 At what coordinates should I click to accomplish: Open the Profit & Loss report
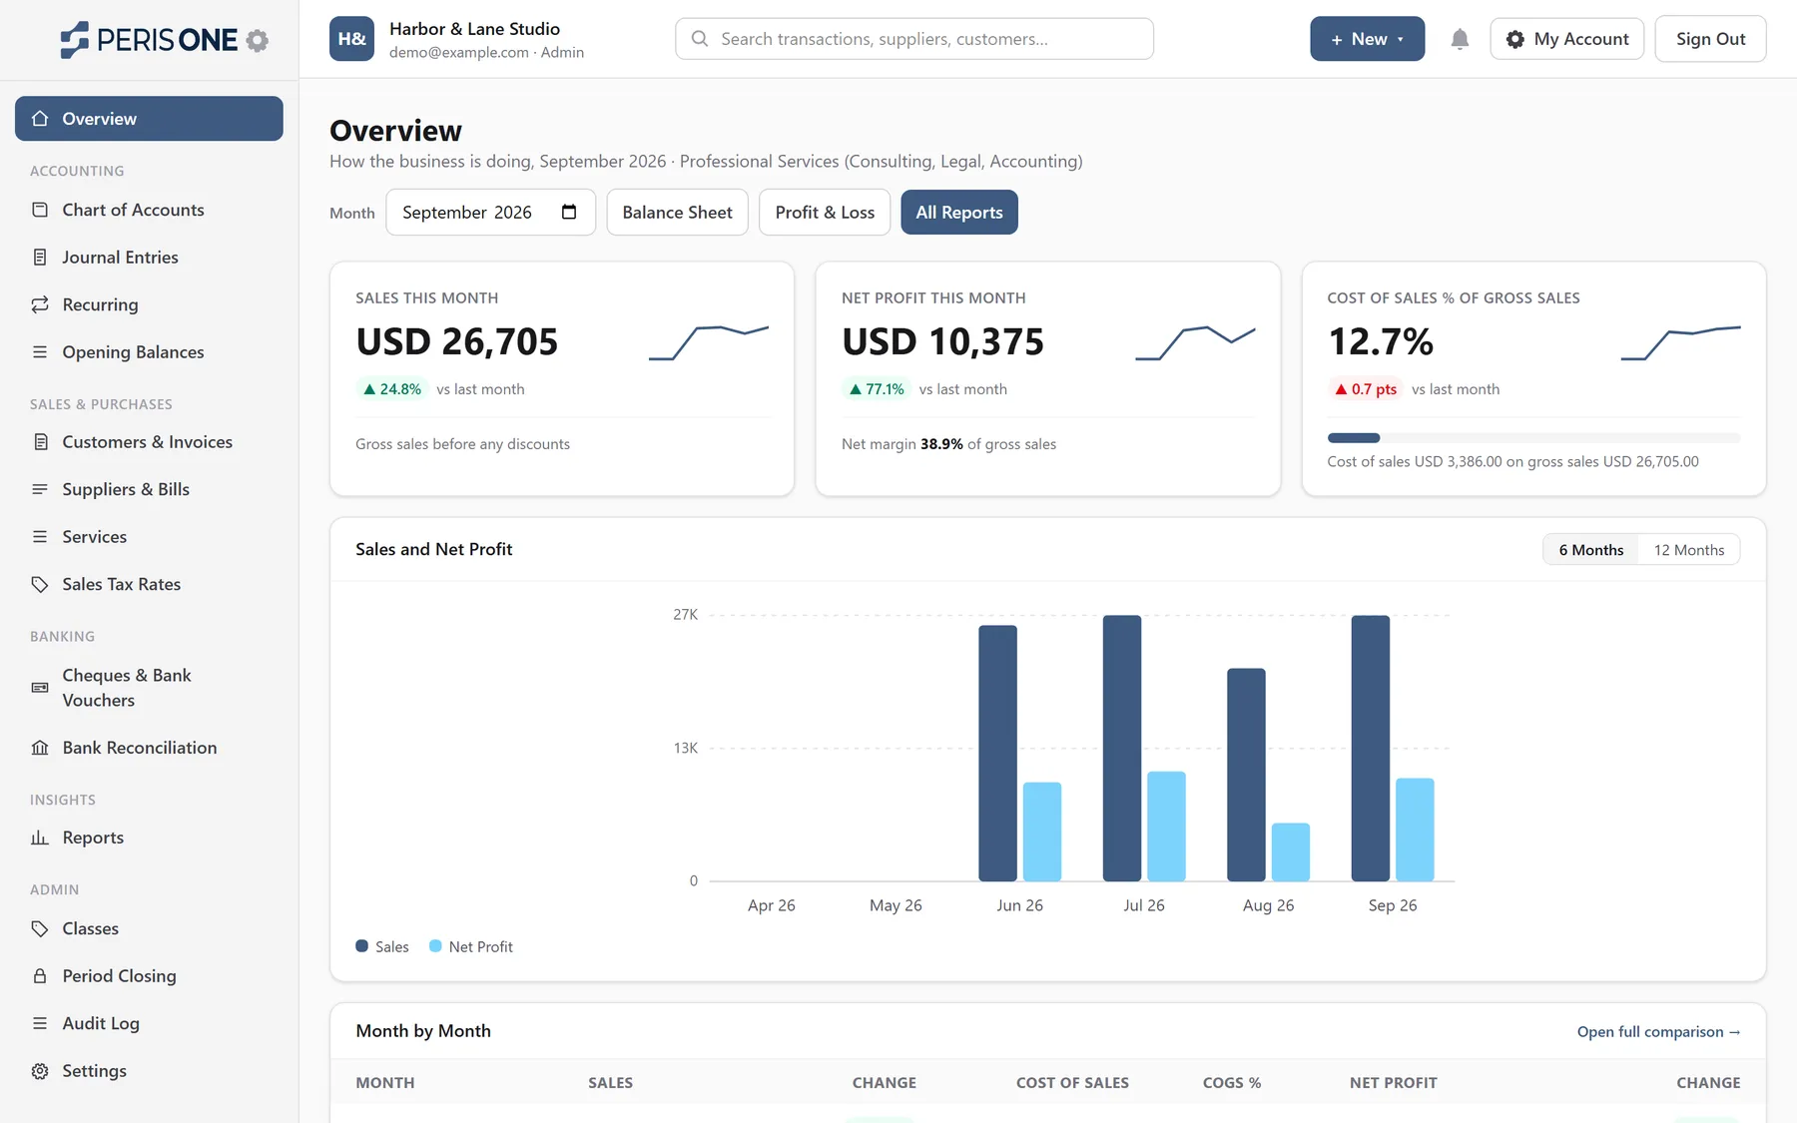pos(825,212)
